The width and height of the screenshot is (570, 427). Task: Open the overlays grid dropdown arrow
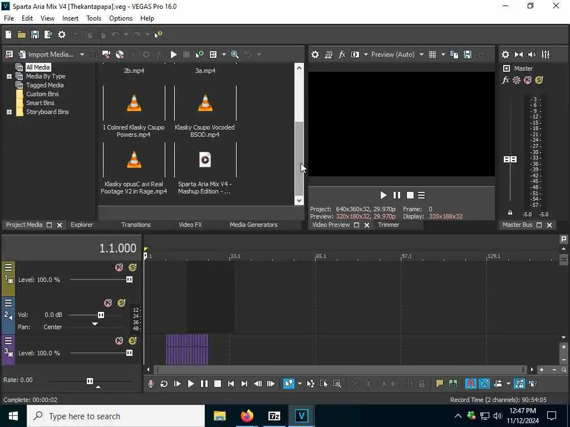pos(443,54)
